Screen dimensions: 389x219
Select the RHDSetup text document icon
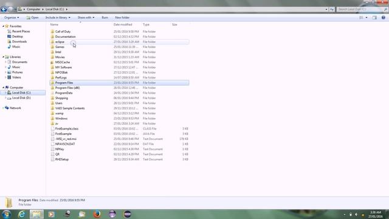52,159
